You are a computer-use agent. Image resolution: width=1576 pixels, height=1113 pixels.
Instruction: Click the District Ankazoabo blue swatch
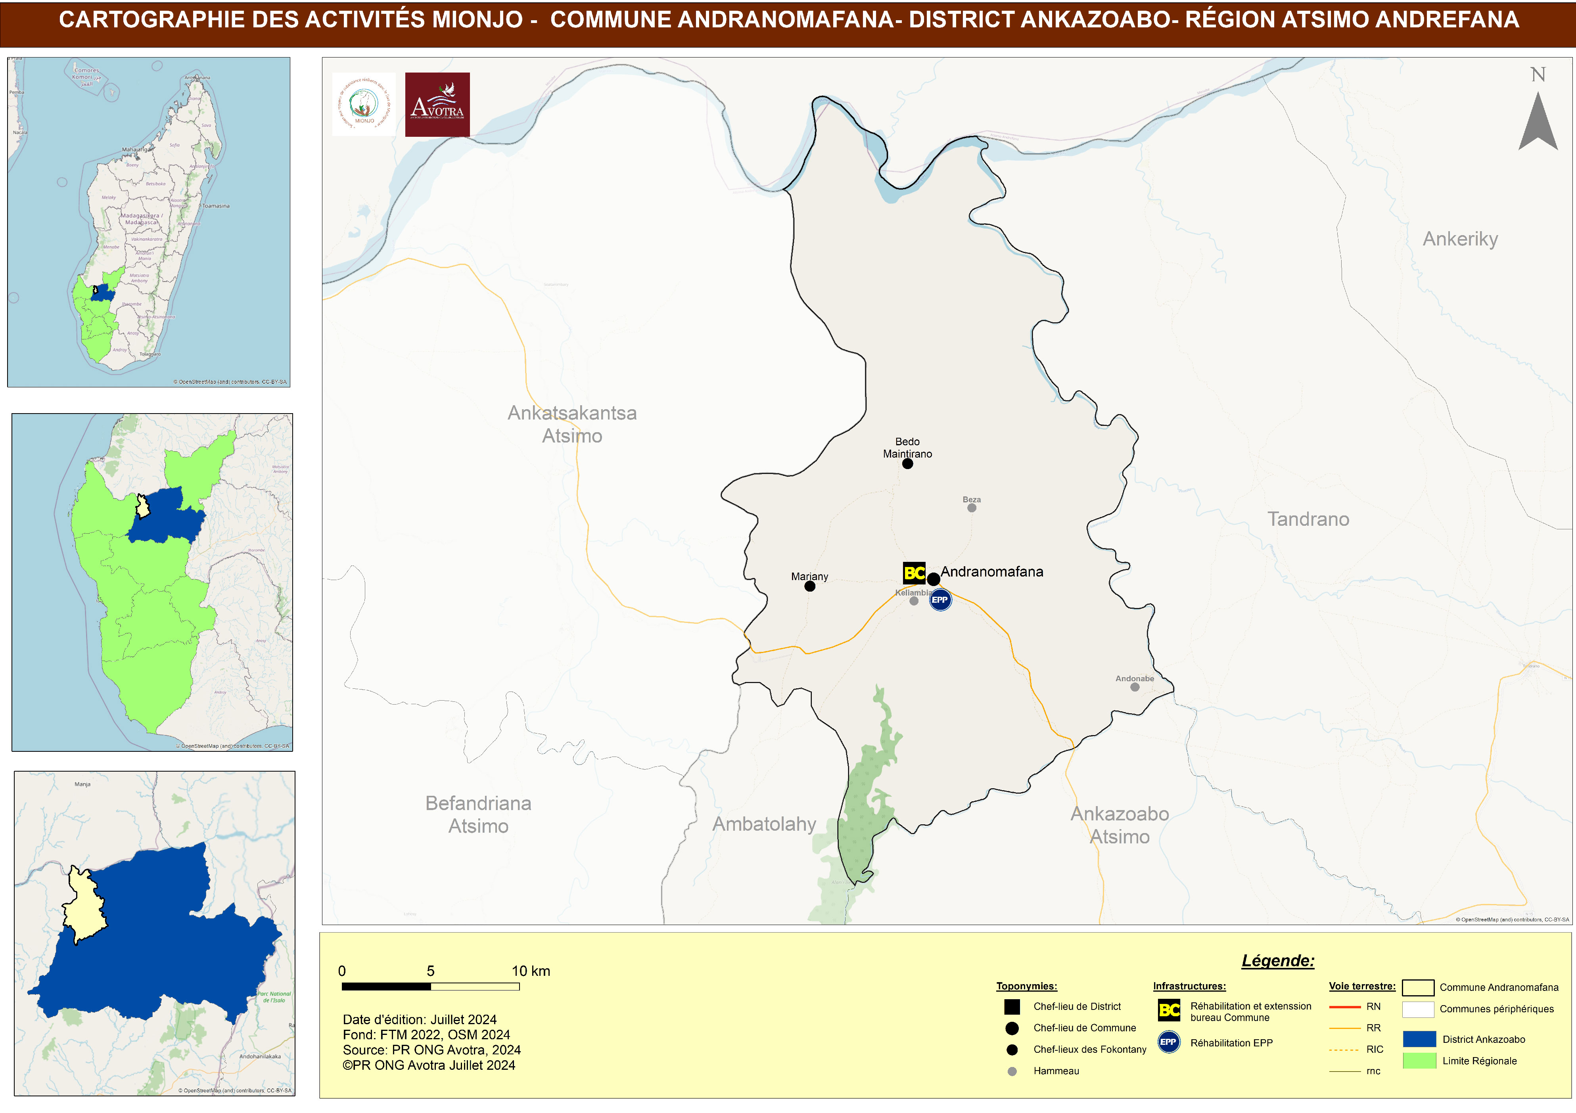[1419, 1039]
